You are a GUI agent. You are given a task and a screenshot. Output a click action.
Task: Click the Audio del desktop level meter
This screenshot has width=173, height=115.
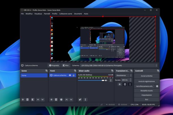[96, 76]
